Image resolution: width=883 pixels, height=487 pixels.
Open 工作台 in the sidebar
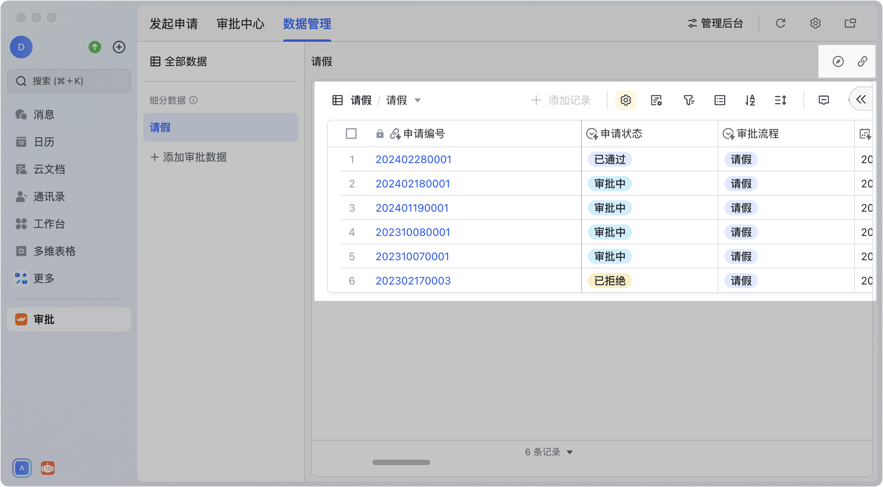(69, 224)
